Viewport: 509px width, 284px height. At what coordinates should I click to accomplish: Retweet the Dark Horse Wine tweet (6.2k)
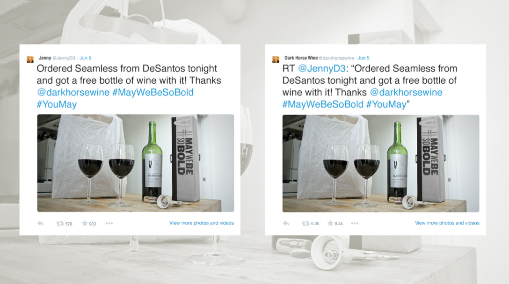(305, 223)
